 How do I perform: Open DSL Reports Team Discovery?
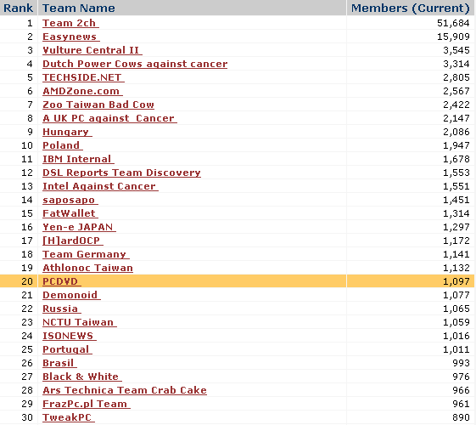(x=121, y=173)
